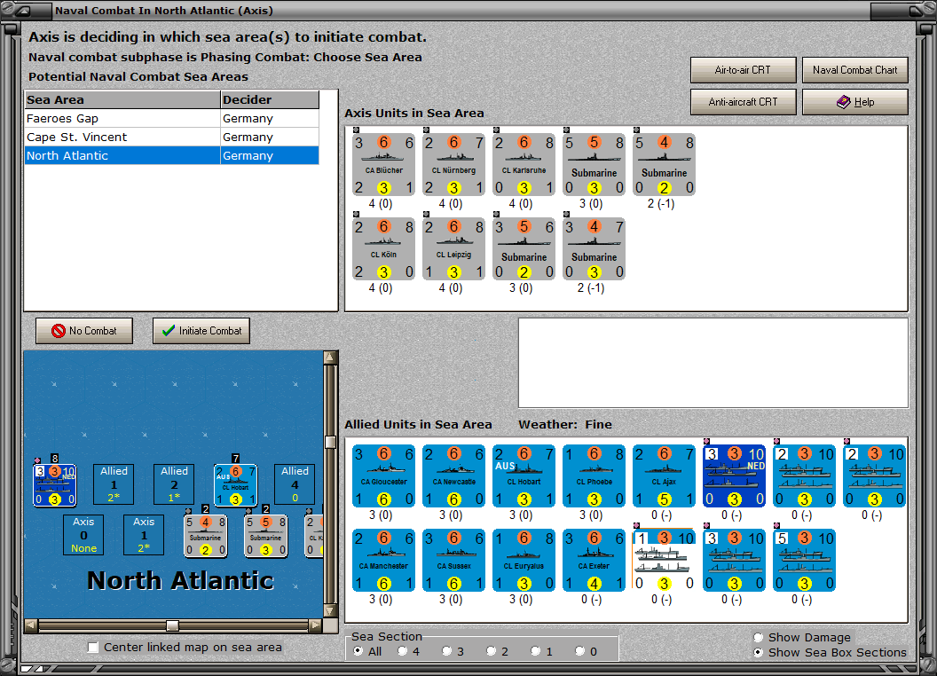Select CL Hobart in Allied units panel

point(524,476)
